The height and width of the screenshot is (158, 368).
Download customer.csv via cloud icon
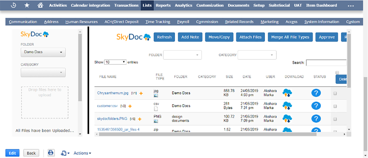click(x=287, y=106)
